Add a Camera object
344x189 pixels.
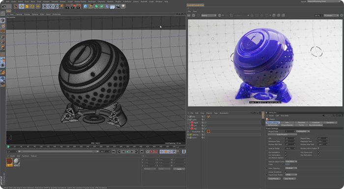(x=118, y=6)
